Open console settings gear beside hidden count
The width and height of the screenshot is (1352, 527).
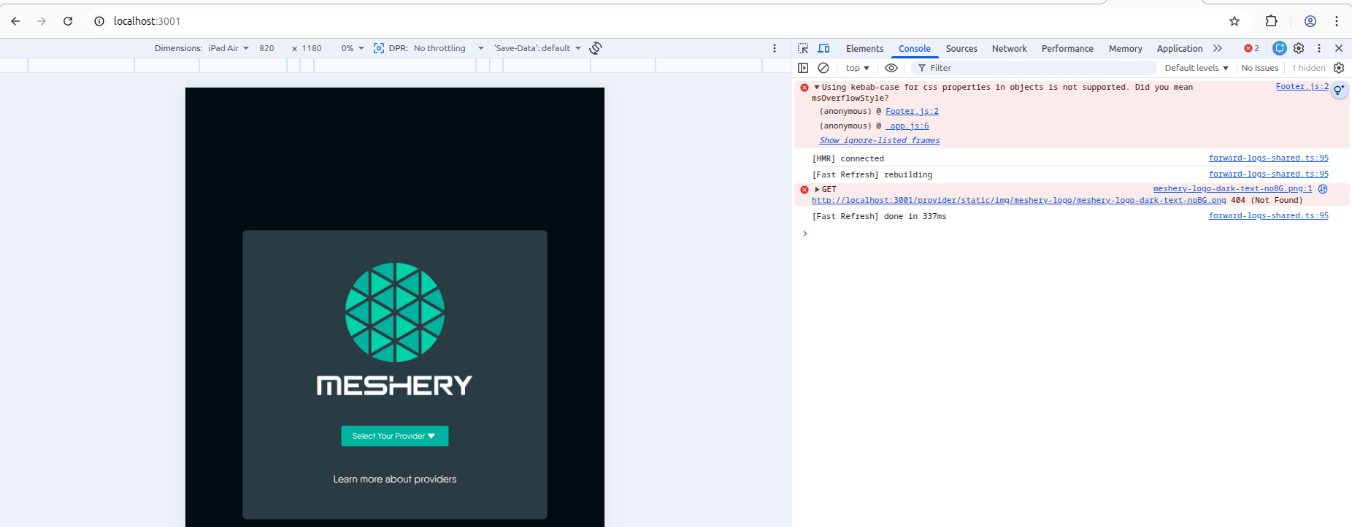tap(1339, 68)
